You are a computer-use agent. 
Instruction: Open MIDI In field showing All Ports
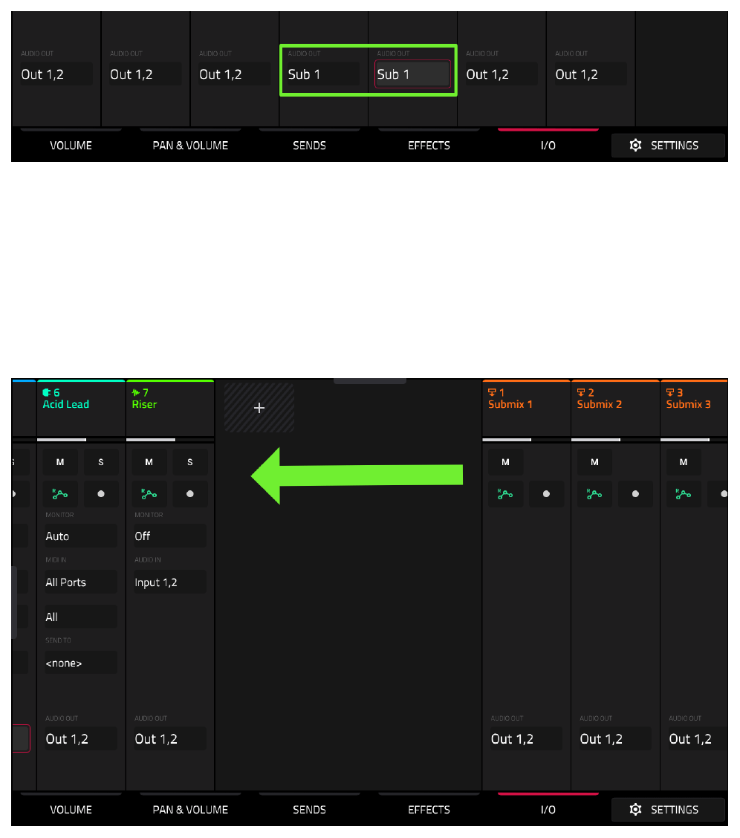[80, 582]
